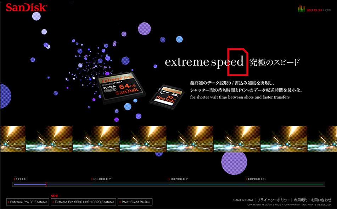Visit the SanDisk Home link
The width and height of the screenshot is (337, 209).
(x=243, y=200)
